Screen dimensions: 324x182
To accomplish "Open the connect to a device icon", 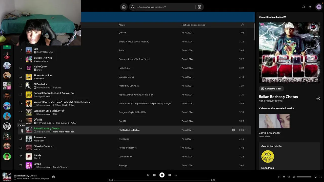I will pyautogui.click(x=289, y=177).
